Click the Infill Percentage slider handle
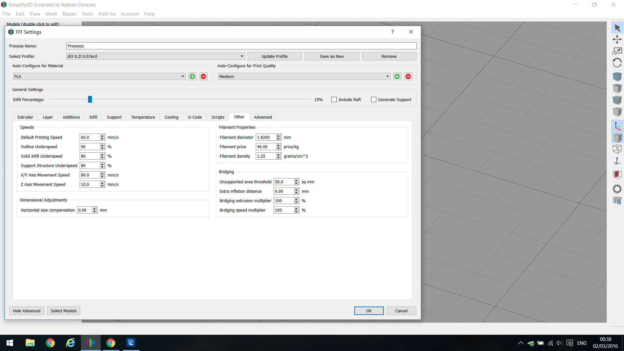624x351 pixels. coord(90,99)
